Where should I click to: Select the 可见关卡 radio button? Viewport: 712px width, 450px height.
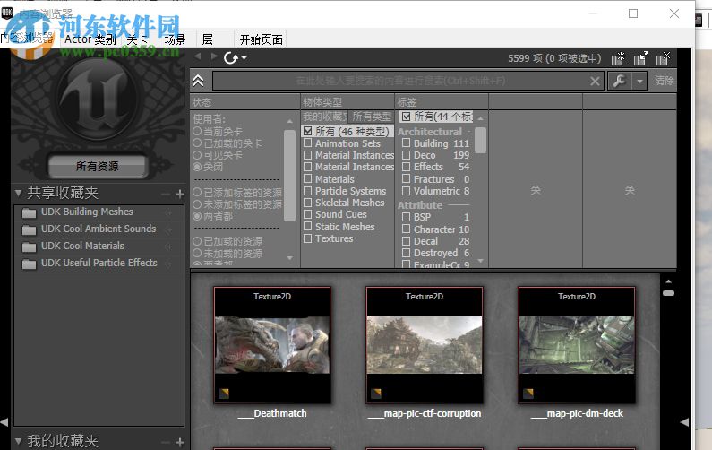[197, 155]
